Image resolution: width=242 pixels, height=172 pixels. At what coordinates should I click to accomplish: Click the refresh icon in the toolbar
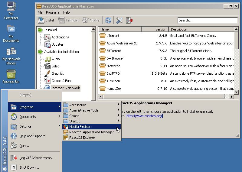(x=108, y=20)
